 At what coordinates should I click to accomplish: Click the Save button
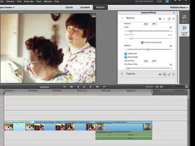click(159, 1)
